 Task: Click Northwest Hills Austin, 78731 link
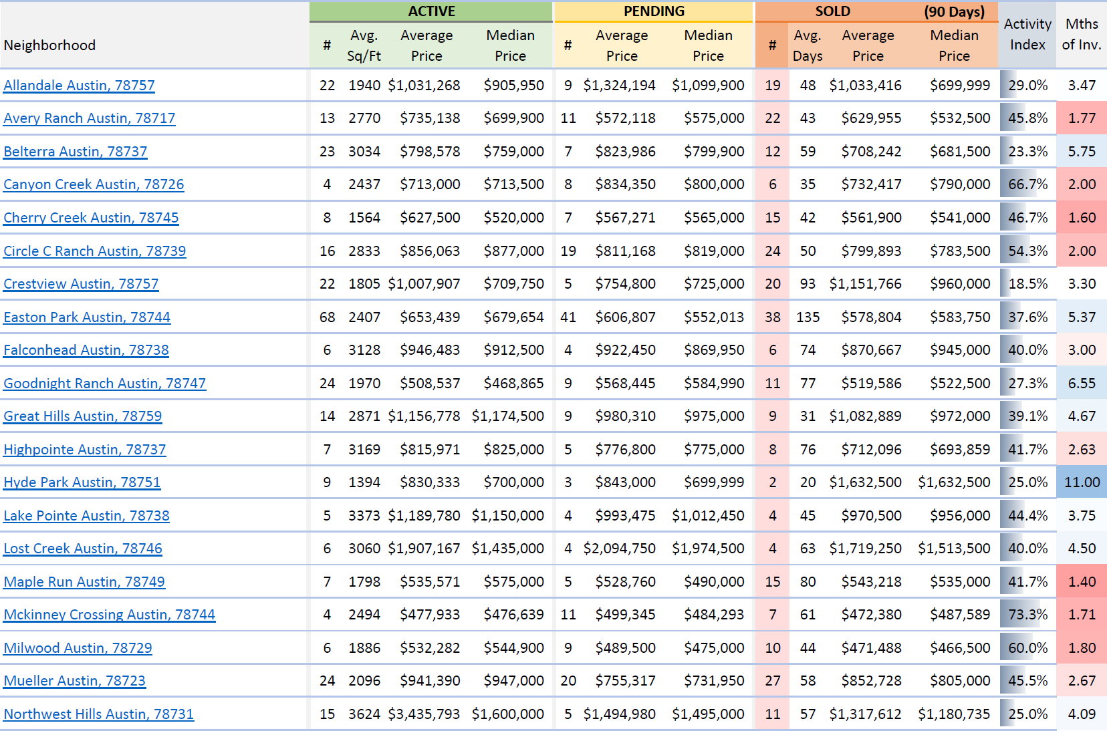point(98,714)
